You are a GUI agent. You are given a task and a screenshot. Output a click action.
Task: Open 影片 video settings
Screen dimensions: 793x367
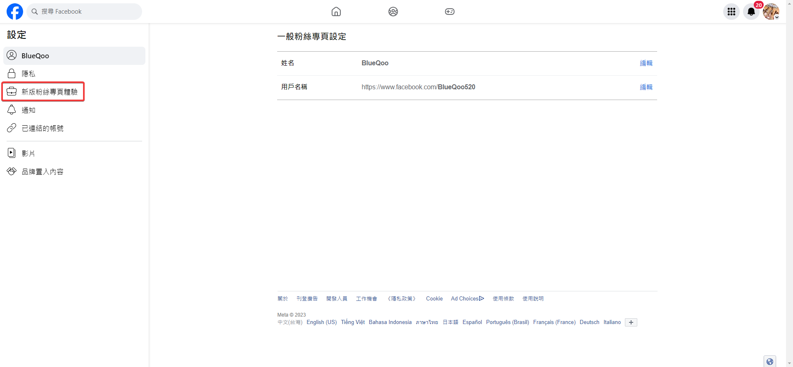point(28,154)
